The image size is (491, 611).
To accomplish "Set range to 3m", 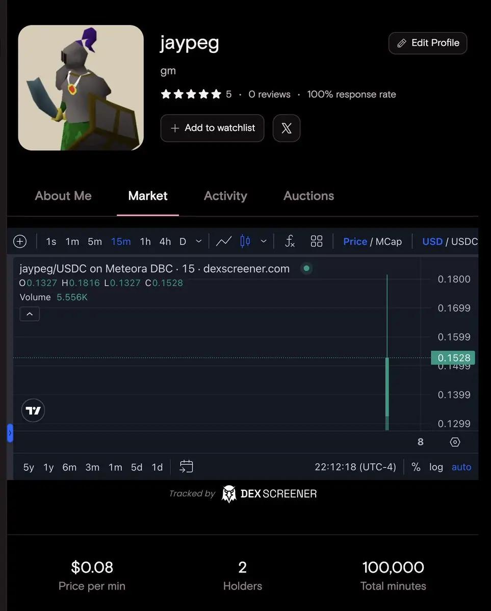I will [92, 467].
